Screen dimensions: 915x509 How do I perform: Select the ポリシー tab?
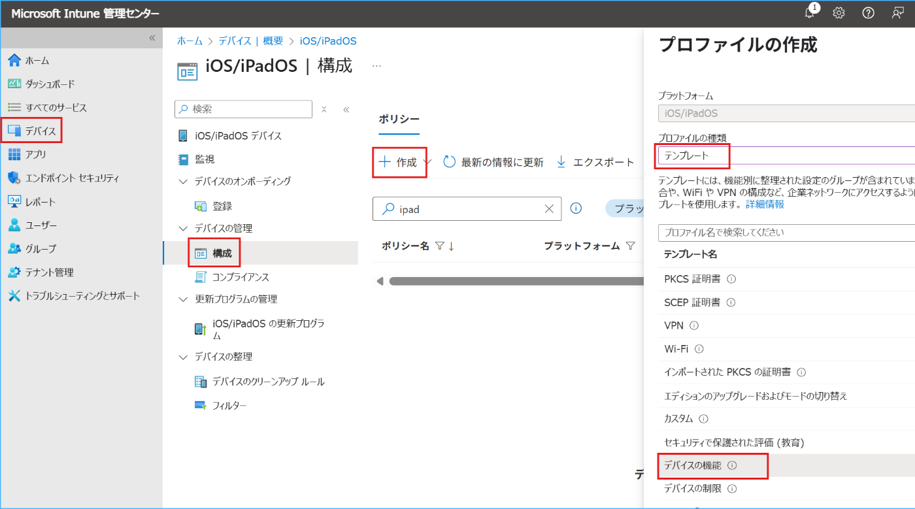click(x=399, y=119)
